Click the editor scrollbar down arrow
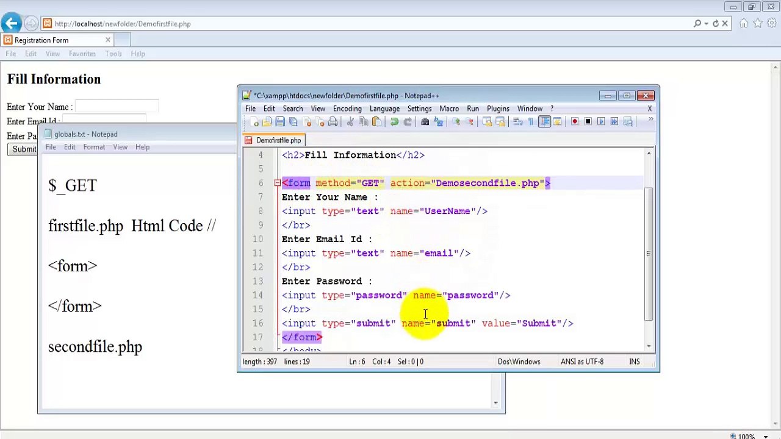This screenshot has height=439, width=781. [x=649, y=346]
